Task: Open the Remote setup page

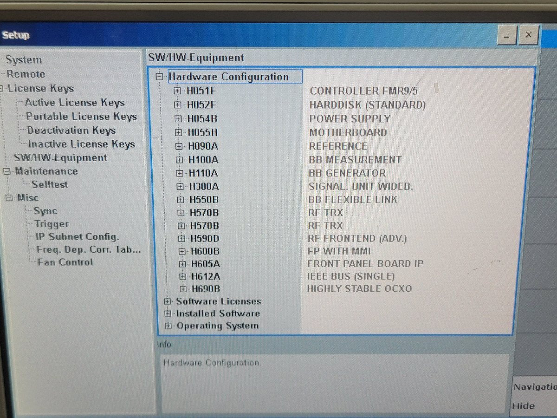Action: pyautogui.click(x=26, y=74)
